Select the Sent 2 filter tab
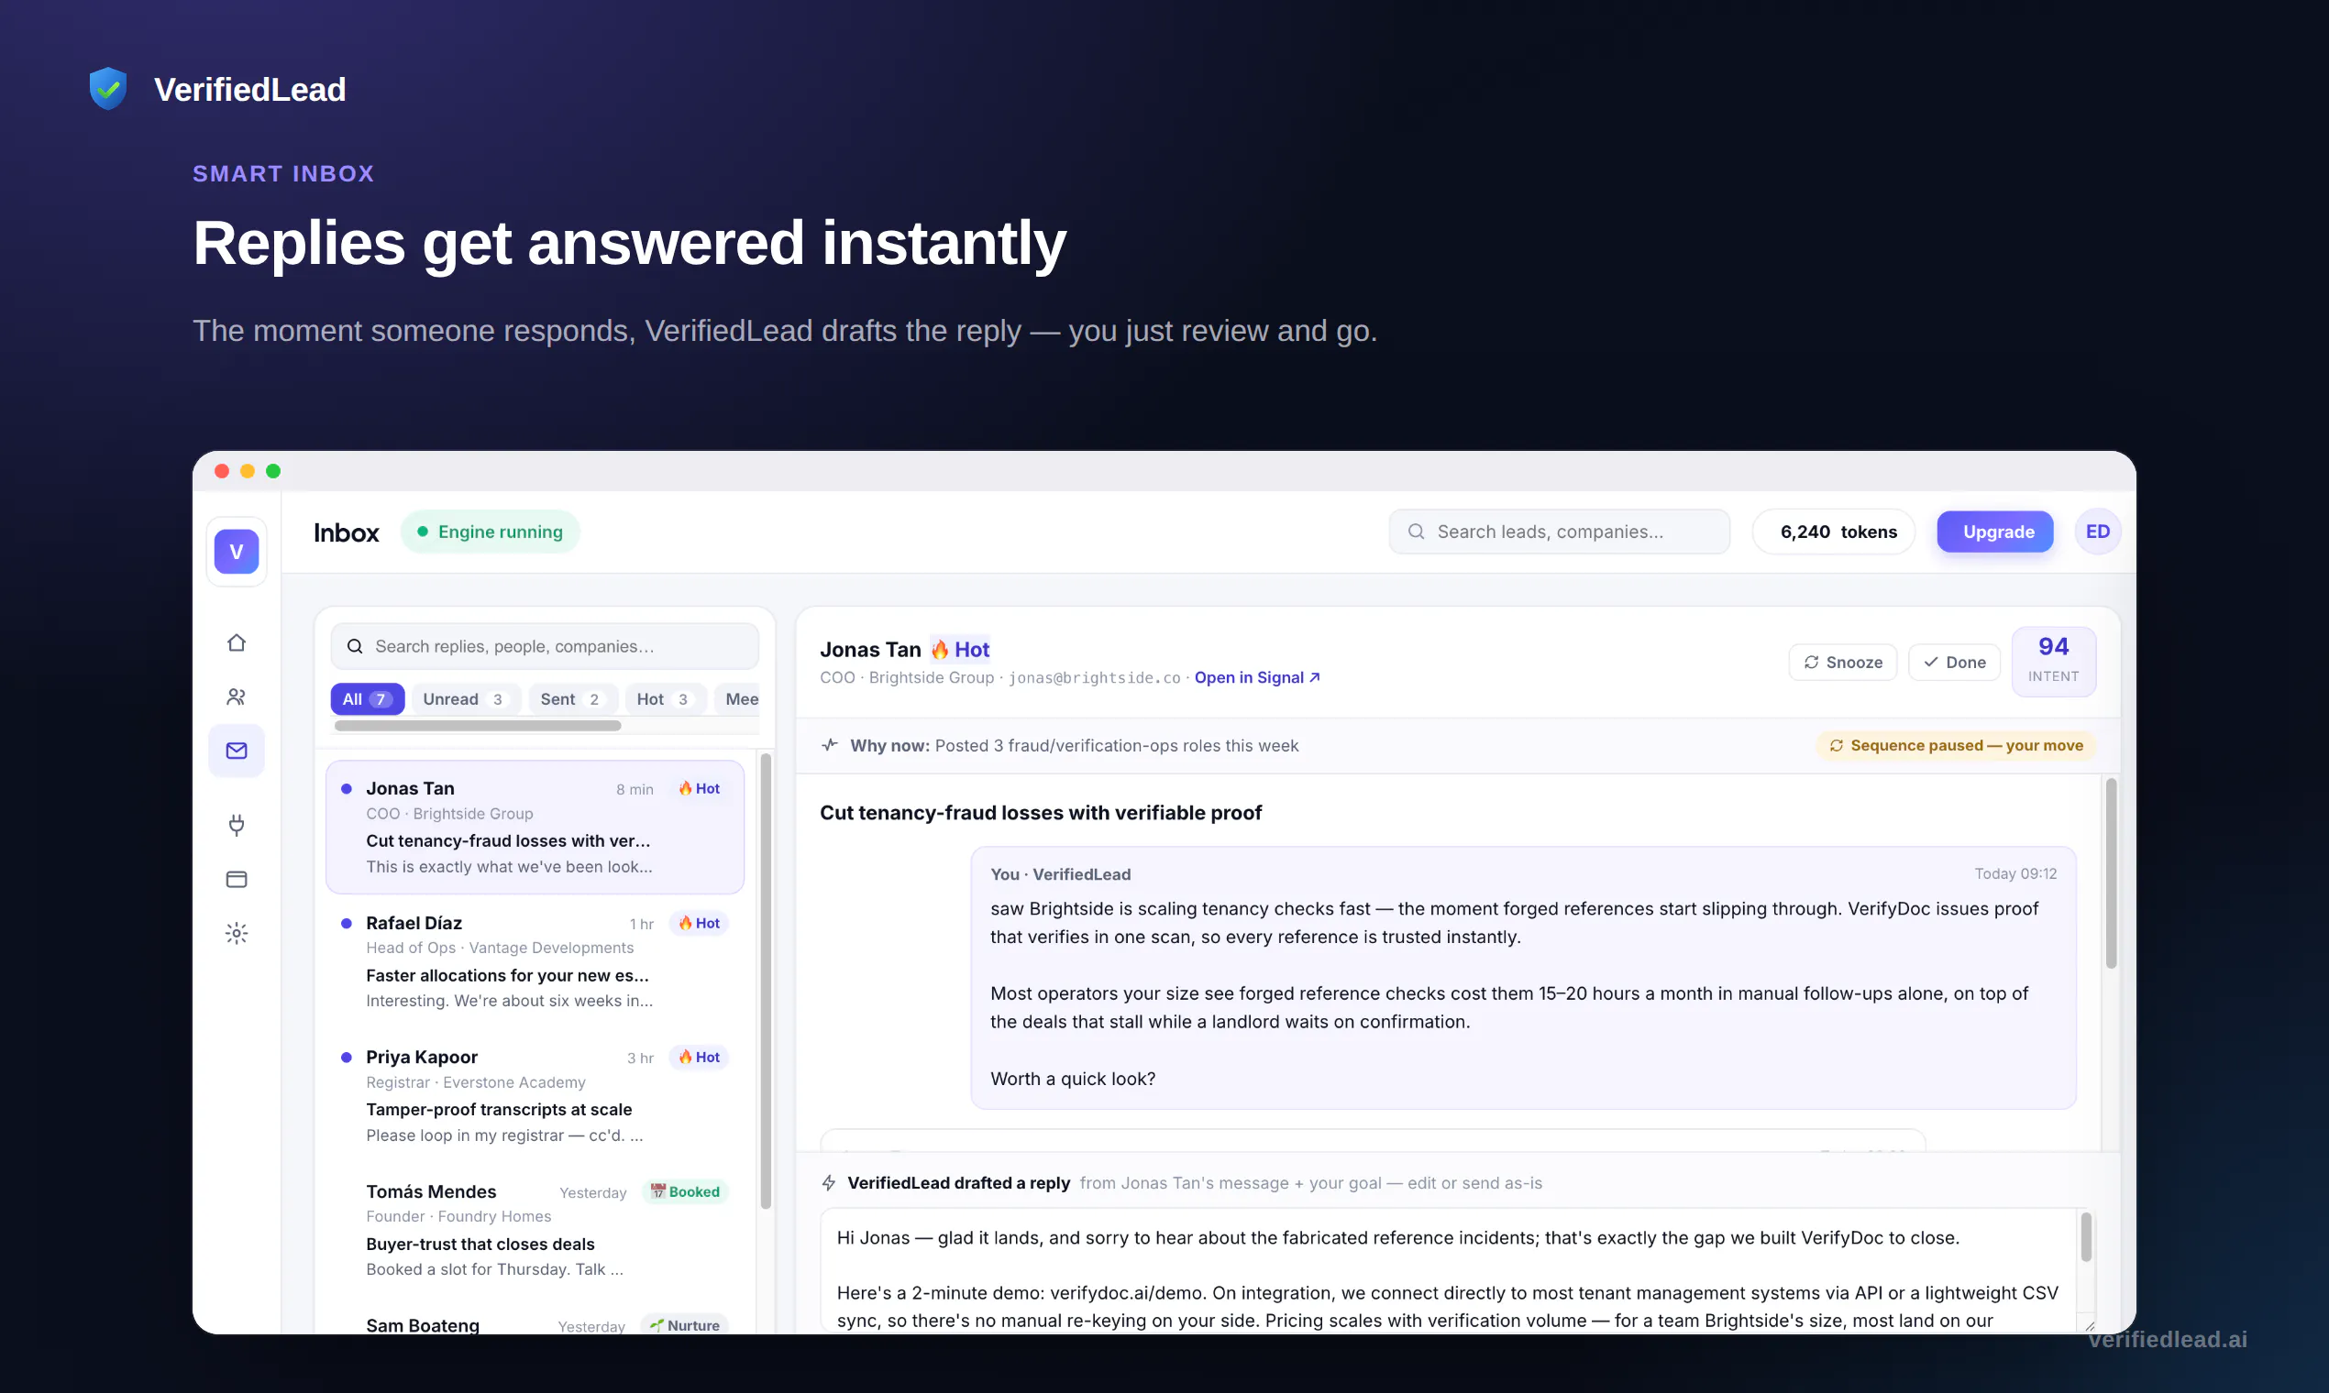2329x1393 pixels. coord(571,698)
